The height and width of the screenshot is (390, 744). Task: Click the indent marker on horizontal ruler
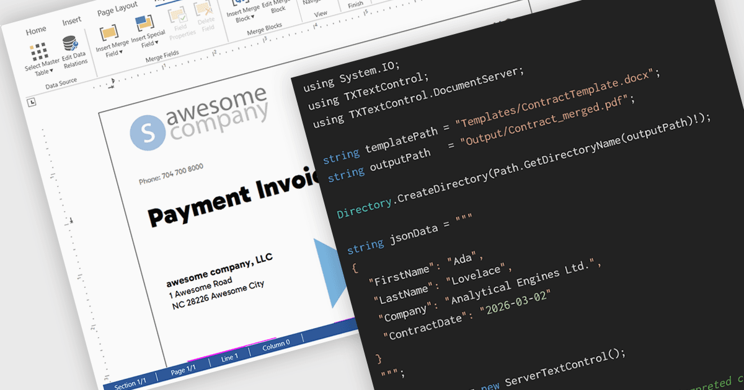pyautogui.click(x=112, y=82)
